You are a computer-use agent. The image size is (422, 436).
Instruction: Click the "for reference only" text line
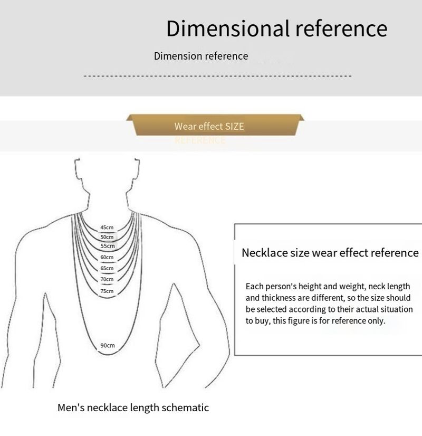coord(315,320)
